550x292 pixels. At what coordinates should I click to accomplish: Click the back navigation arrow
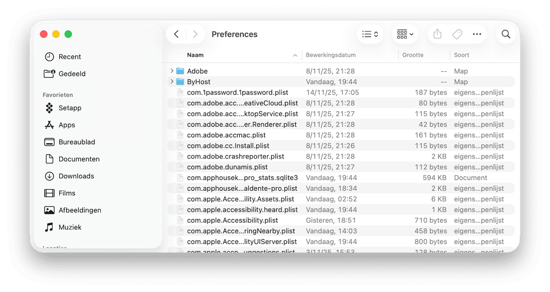pos(176,34)
